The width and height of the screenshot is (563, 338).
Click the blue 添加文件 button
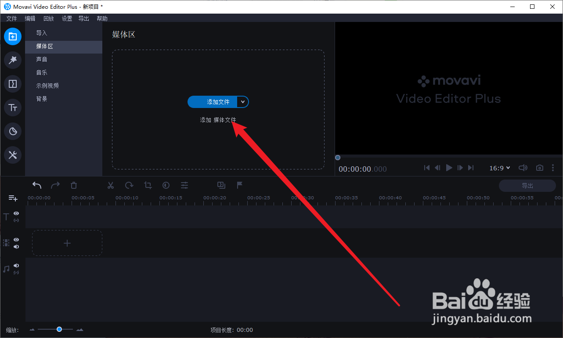tap(213, 102)
